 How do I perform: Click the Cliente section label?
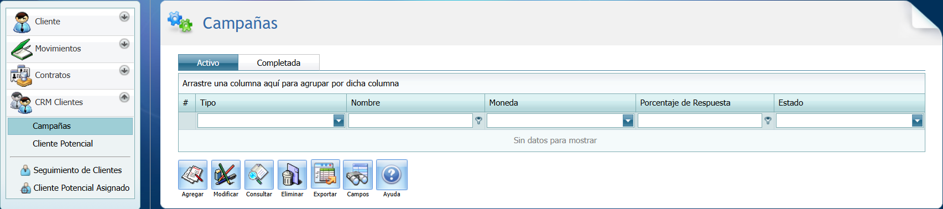[x=48, y=22]
